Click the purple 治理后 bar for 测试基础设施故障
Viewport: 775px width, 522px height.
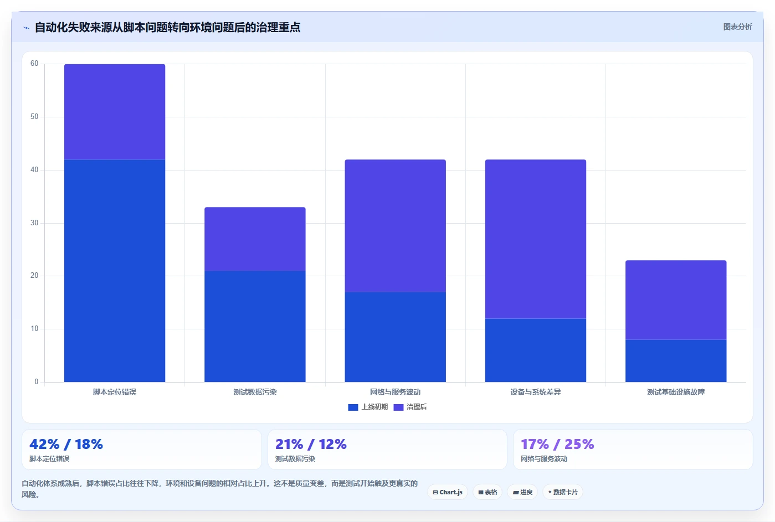pyautogui.click(x=676, y=300)
